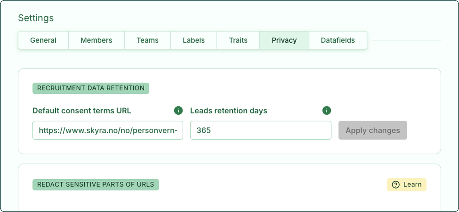Focus the Default consent terms URL field
Image resolution: width=459 pixels, height=212 pixels.
(108, 130)
